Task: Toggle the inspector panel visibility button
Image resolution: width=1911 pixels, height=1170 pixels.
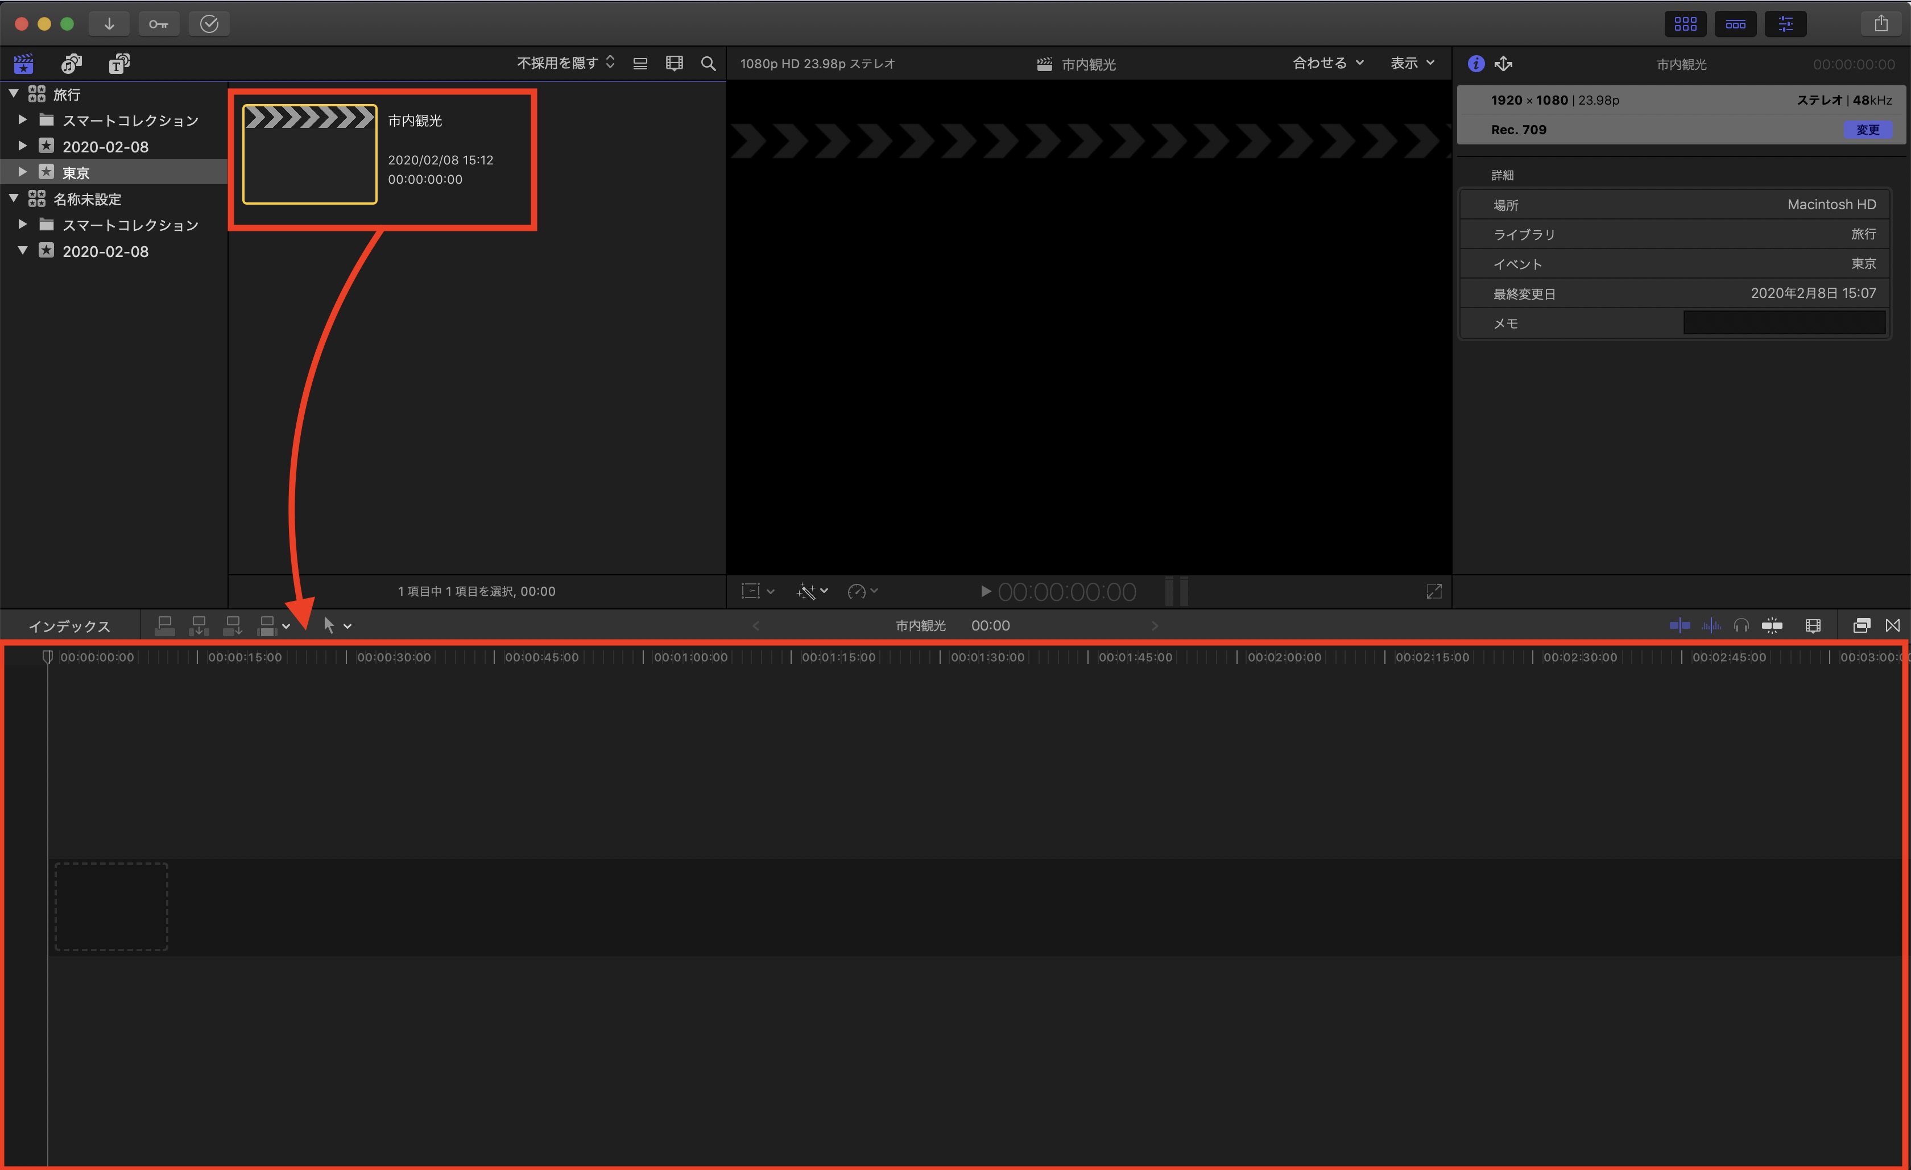Action: click(1785, 23)
